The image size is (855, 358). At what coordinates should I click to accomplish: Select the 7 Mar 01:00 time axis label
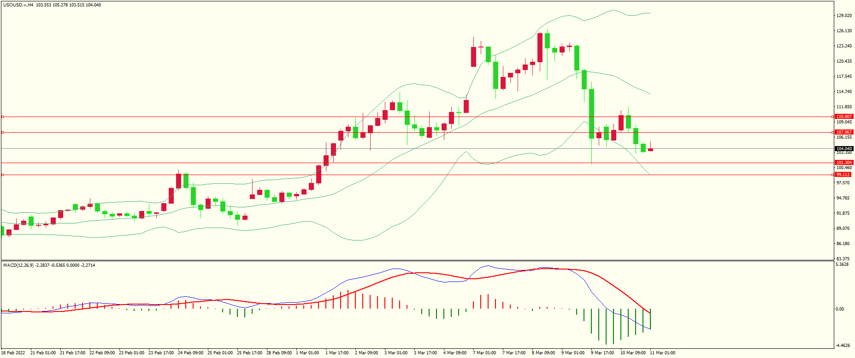pos(484,353)
